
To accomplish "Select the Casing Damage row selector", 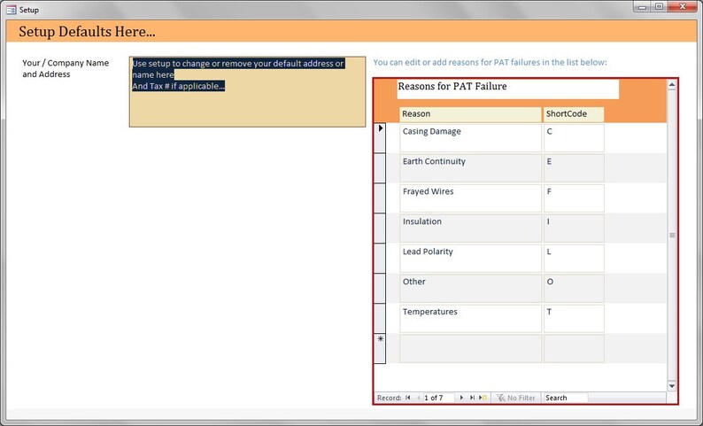I will [379, 137].
